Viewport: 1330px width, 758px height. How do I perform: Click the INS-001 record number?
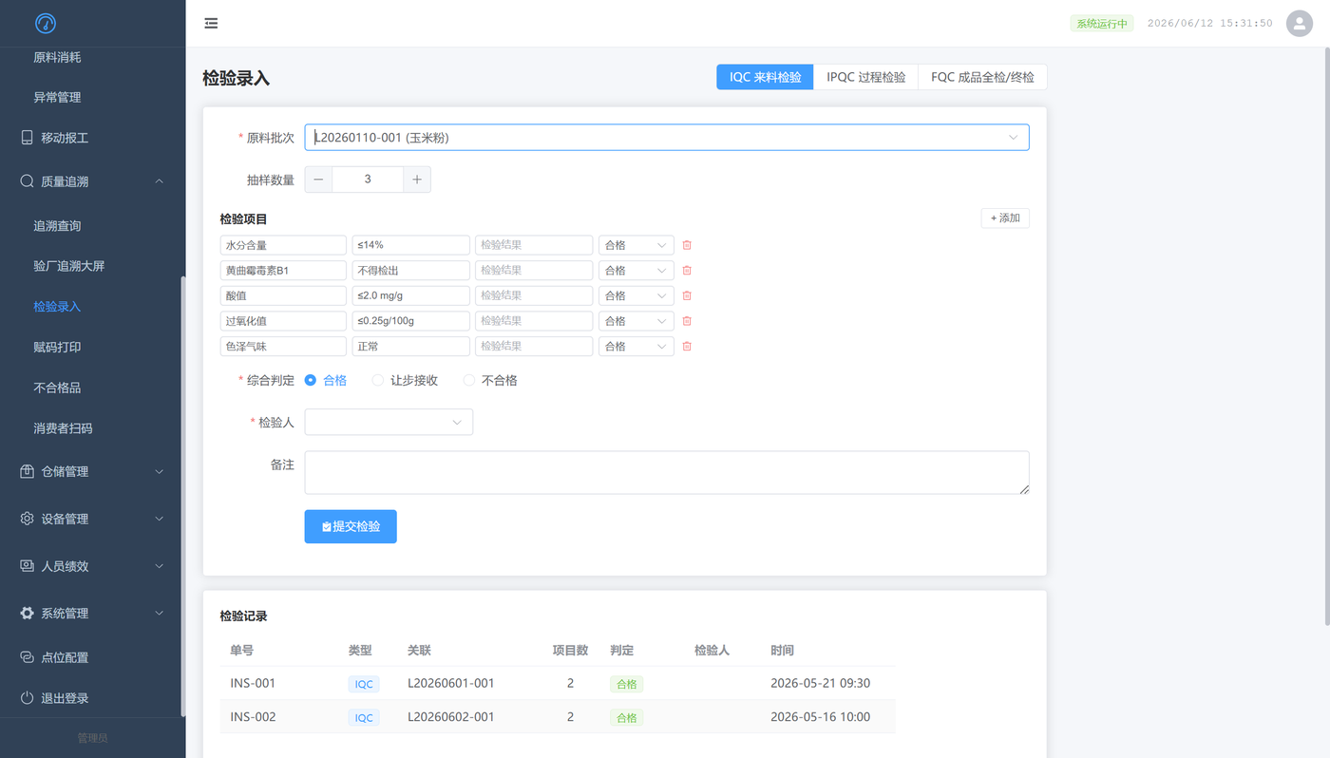(253, 683)
